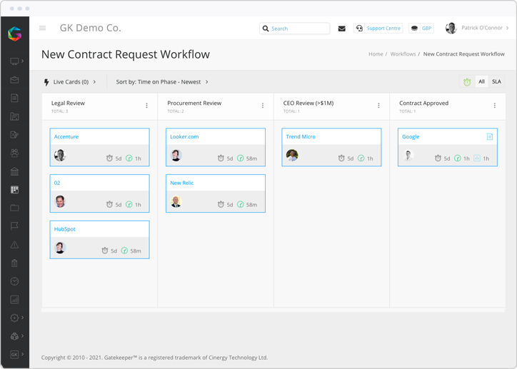Open the briefcase icon in the sidebar

click(14, 80)
